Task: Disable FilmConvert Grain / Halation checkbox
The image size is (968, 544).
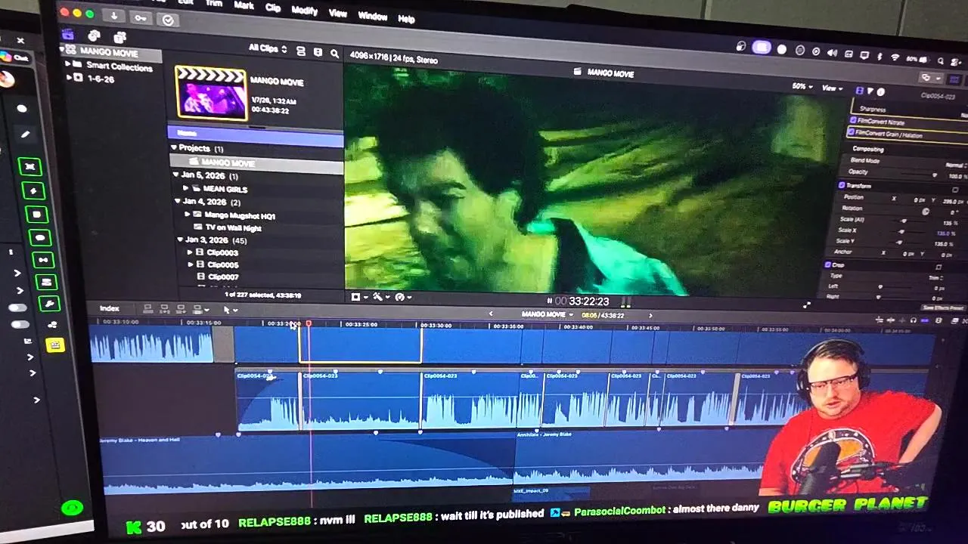Action: point(851,132)
